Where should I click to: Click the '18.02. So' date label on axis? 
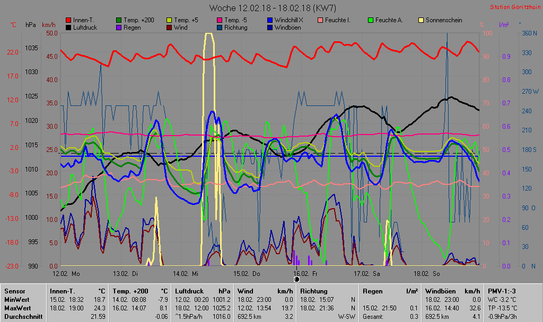tap(427, 274)
